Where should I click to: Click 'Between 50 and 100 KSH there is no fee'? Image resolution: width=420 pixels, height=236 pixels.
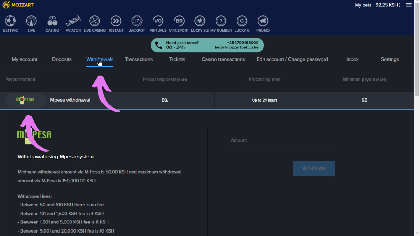[x=61, y=205]
